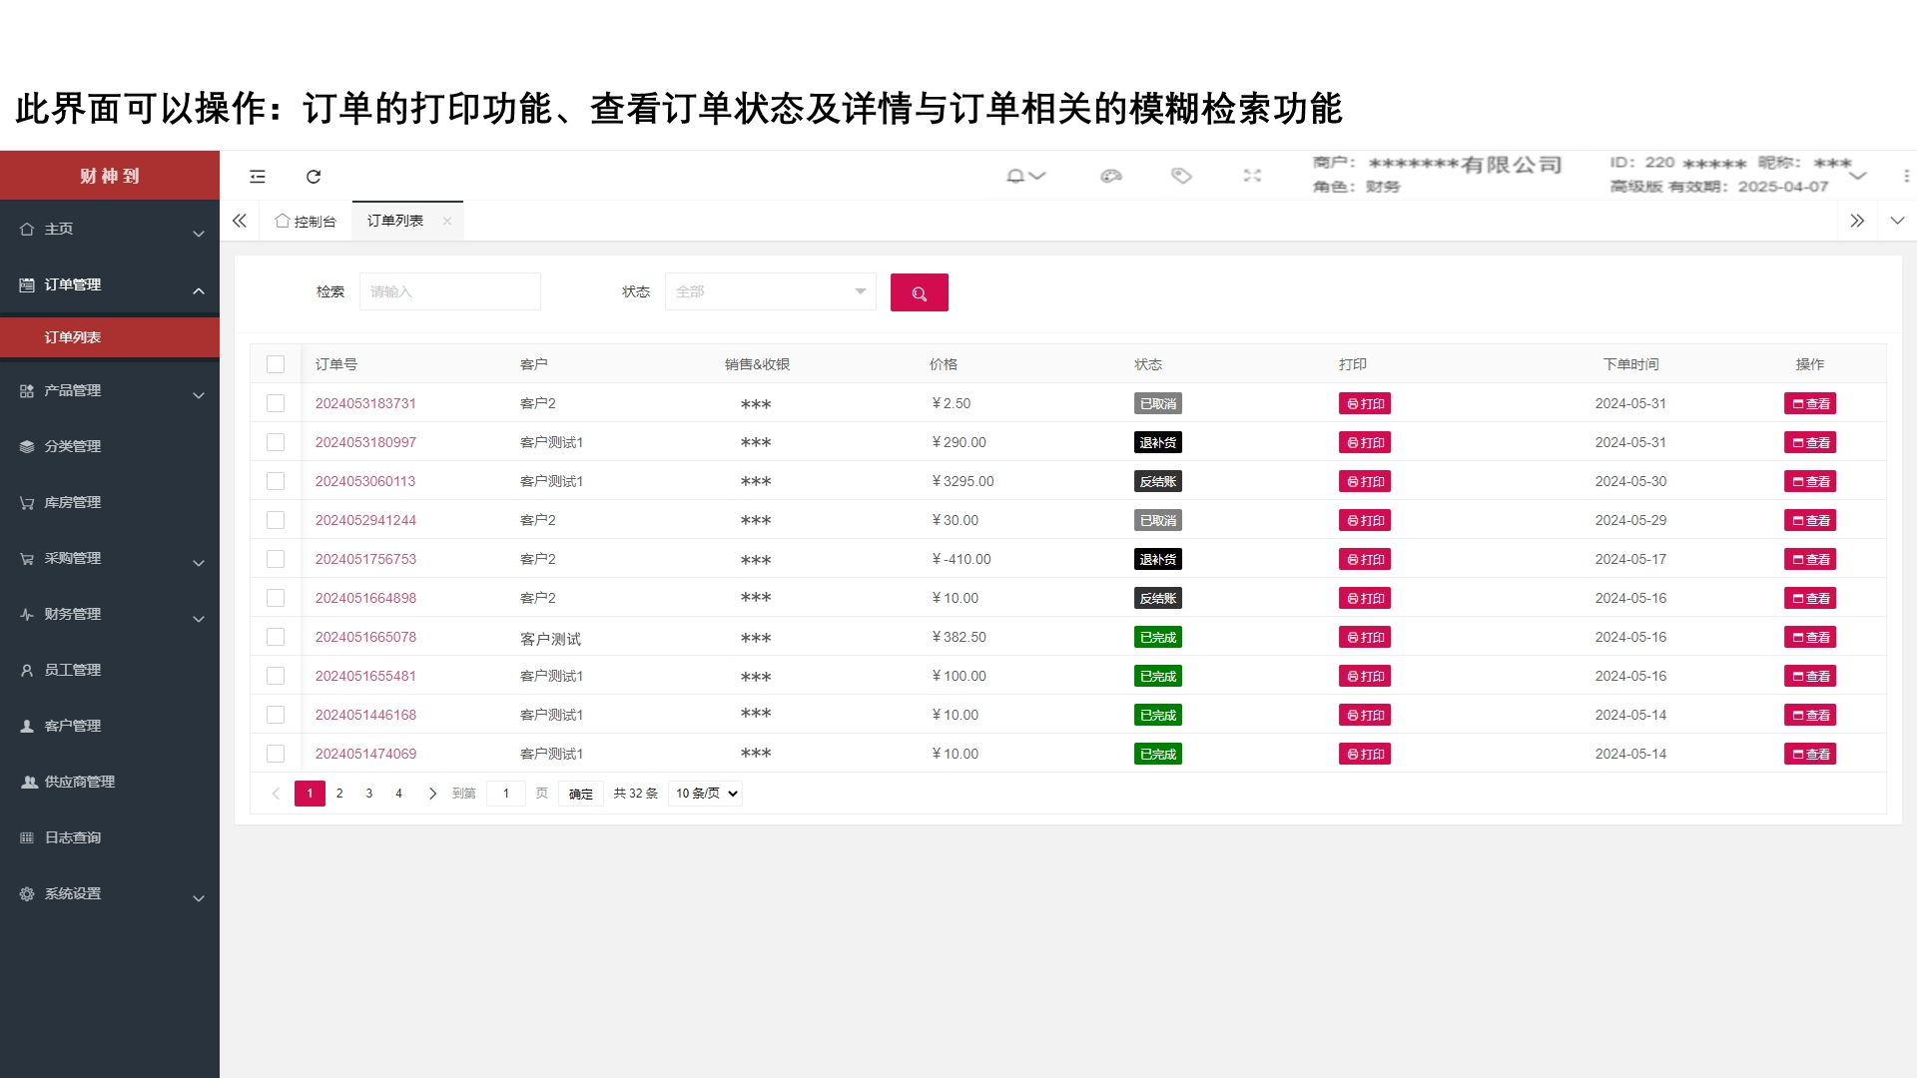
Task: Check the box for order 2024053183731
Action: [276, 403]
